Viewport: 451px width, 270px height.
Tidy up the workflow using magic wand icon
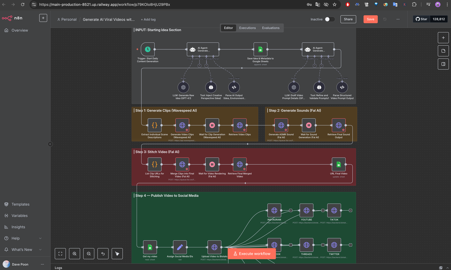coord(117,253)
